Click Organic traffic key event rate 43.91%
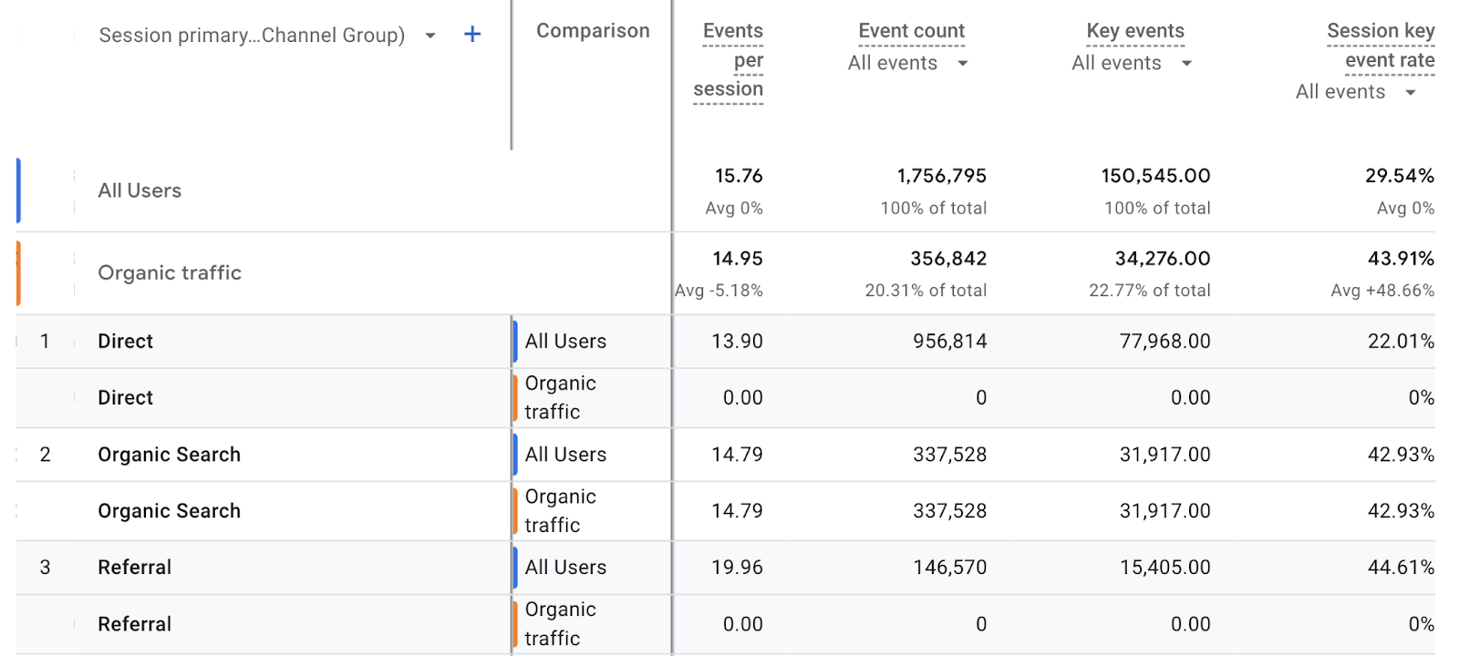This screenshot has width=1459, height=656. (x=1401, y=259)
